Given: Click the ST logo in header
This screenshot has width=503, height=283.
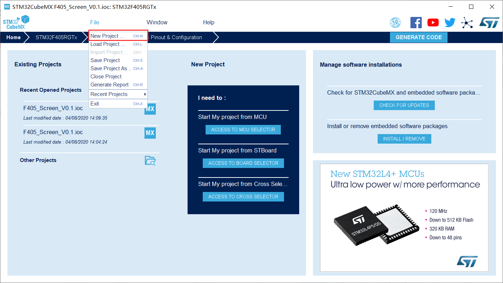Looking at the screenshot, I should click(x=489, y=23).
